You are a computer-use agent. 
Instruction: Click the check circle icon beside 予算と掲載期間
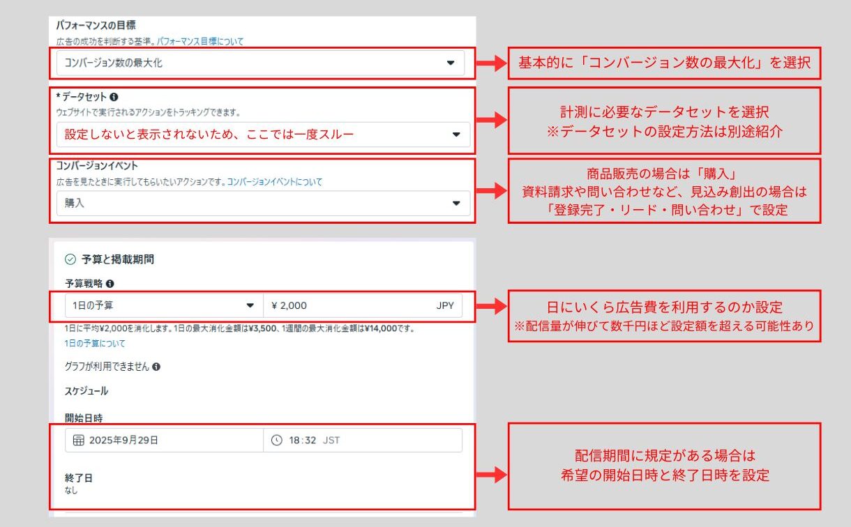click(x=70, y=259)
